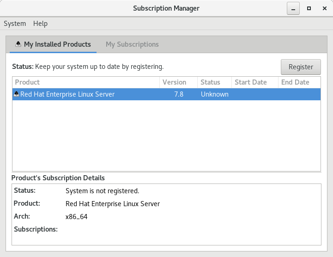Click the 7.8 version cell
This screenshot has height=257, width=333.
coord(179,94)
